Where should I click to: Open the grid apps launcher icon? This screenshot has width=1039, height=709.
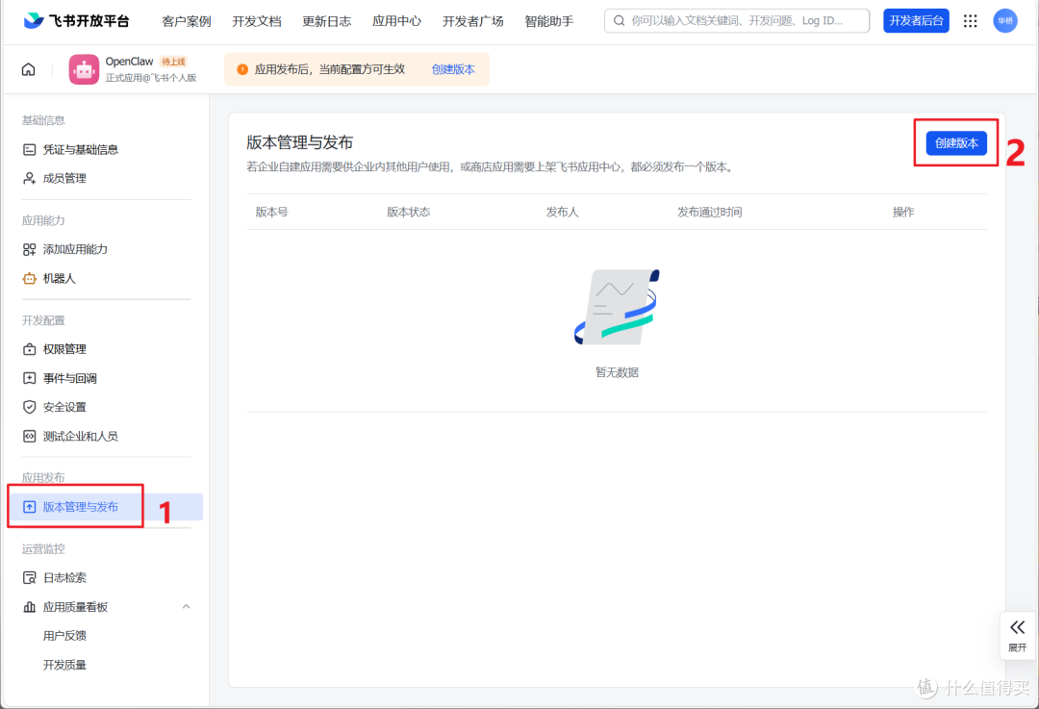[x=970, y=21]
